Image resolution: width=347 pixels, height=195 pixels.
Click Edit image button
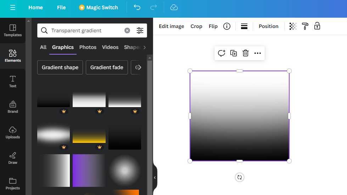[172, 26]
